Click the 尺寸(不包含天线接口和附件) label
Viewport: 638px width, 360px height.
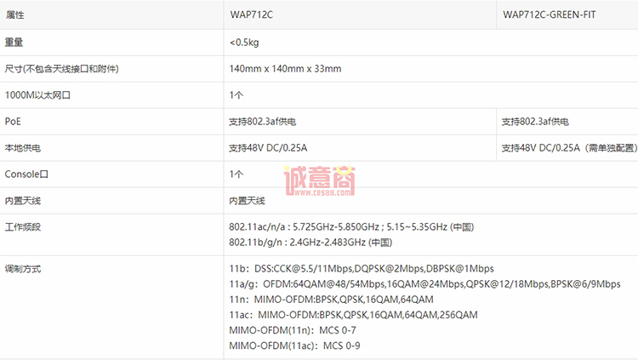click(x=62, y=69)
